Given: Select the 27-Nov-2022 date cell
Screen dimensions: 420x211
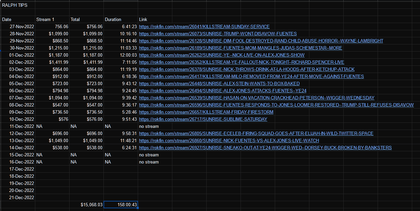Looking at the screenshot, I should click(x=18, y=26).
